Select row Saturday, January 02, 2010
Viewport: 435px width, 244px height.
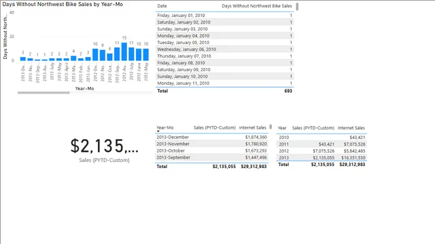224,22
